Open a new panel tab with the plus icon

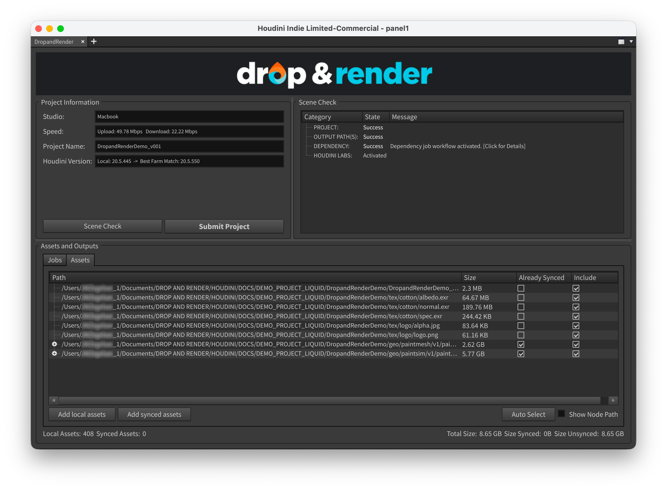click(94, 41)
